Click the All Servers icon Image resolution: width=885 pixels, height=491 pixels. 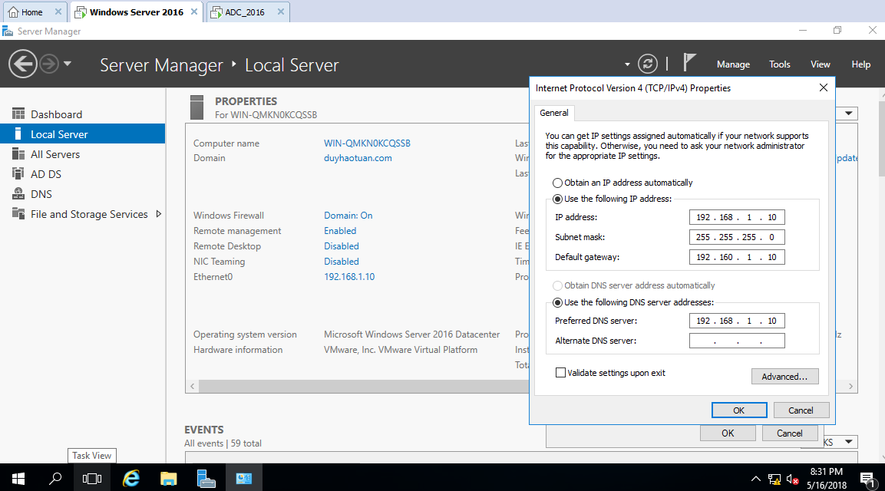(18, 154)
